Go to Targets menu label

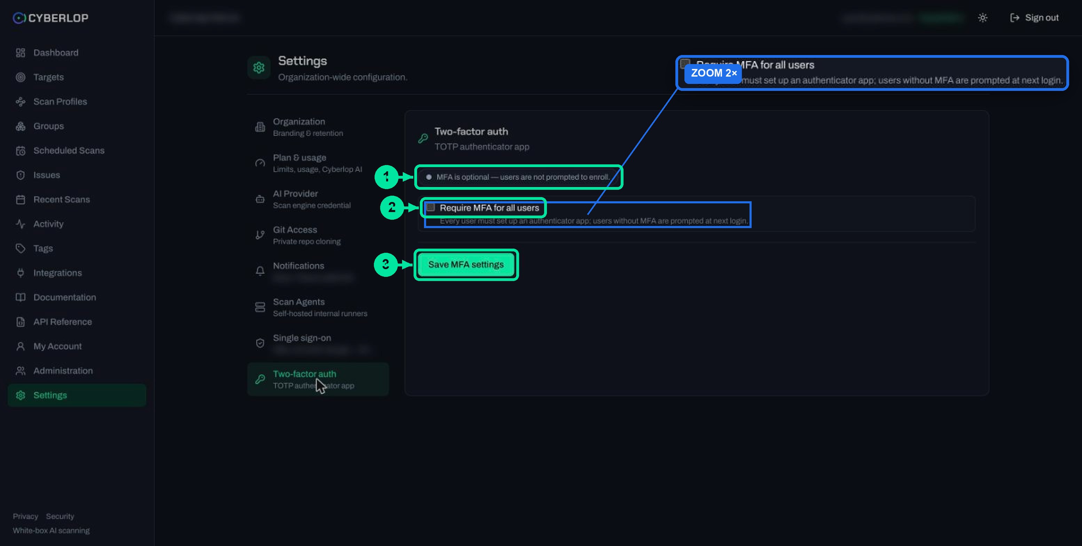point(49,77)
